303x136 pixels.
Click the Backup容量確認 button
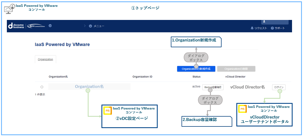tap(213, 87)
